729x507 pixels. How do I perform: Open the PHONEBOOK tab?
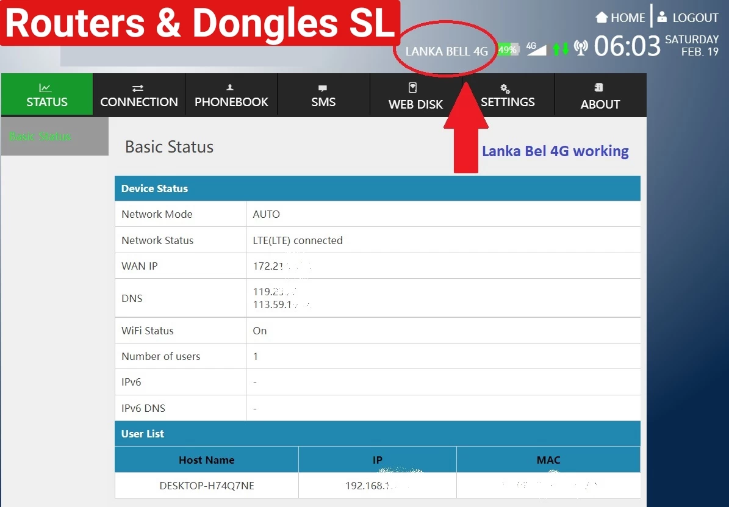(231, 95)
